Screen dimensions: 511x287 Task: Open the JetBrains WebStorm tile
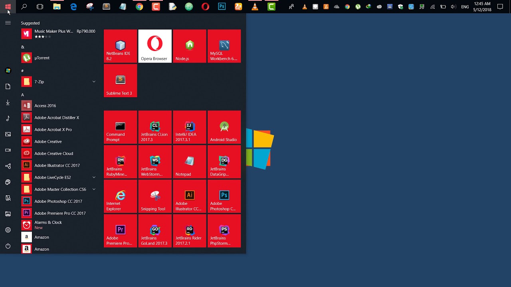[x=155, y=162]
